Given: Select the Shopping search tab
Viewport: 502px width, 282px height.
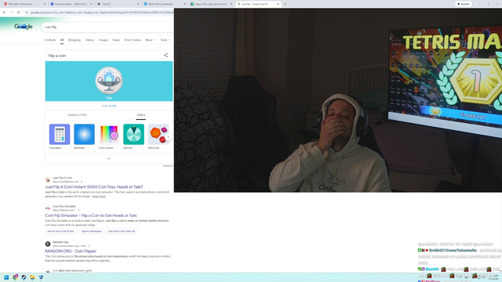Looking at the screenshot, I should [75, 40].
